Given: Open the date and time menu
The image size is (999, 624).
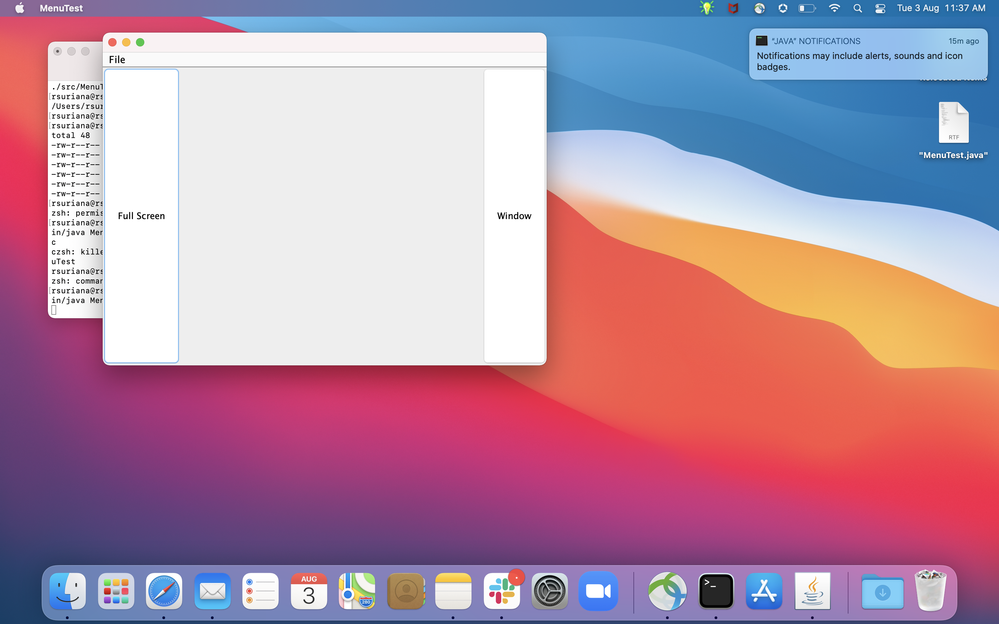Looking at the screenshot, I should click(941, 8).
